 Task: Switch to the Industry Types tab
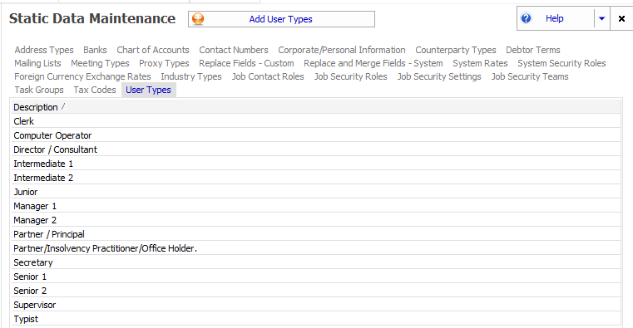191,76
